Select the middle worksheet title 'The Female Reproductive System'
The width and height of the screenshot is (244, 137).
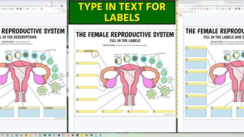(125, 35)
